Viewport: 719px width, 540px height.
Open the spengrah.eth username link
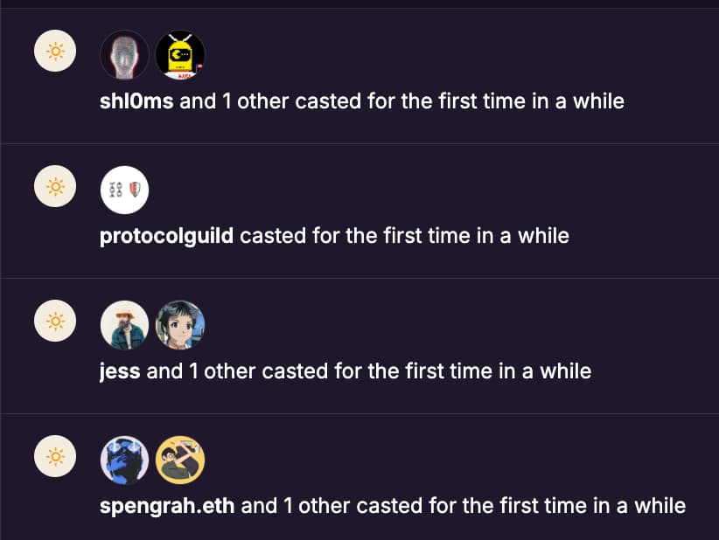167,506
